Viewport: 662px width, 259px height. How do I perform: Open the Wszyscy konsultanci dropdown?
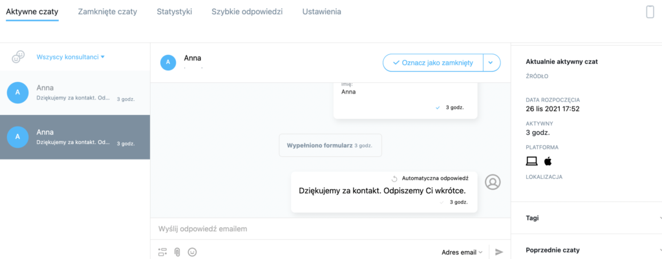click(70, 57)
